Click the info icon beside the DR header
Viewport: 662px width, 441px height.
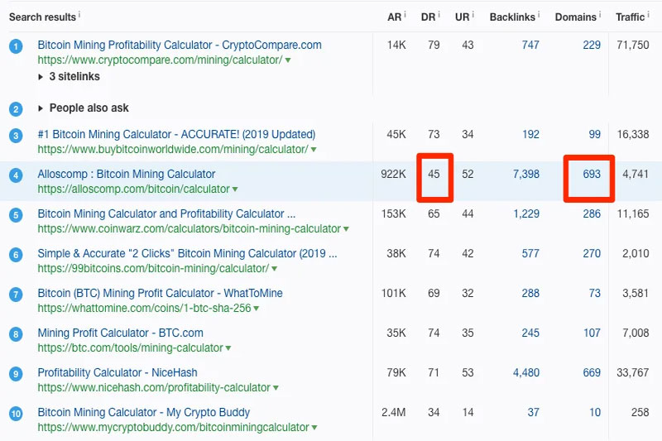click(x=439, y=15)
